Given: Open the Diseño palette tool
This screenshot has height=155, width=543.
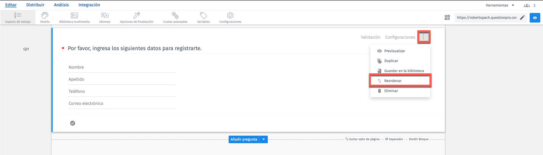Looking at the screenshot, I should pyautogui.click(x=45, y=18).
